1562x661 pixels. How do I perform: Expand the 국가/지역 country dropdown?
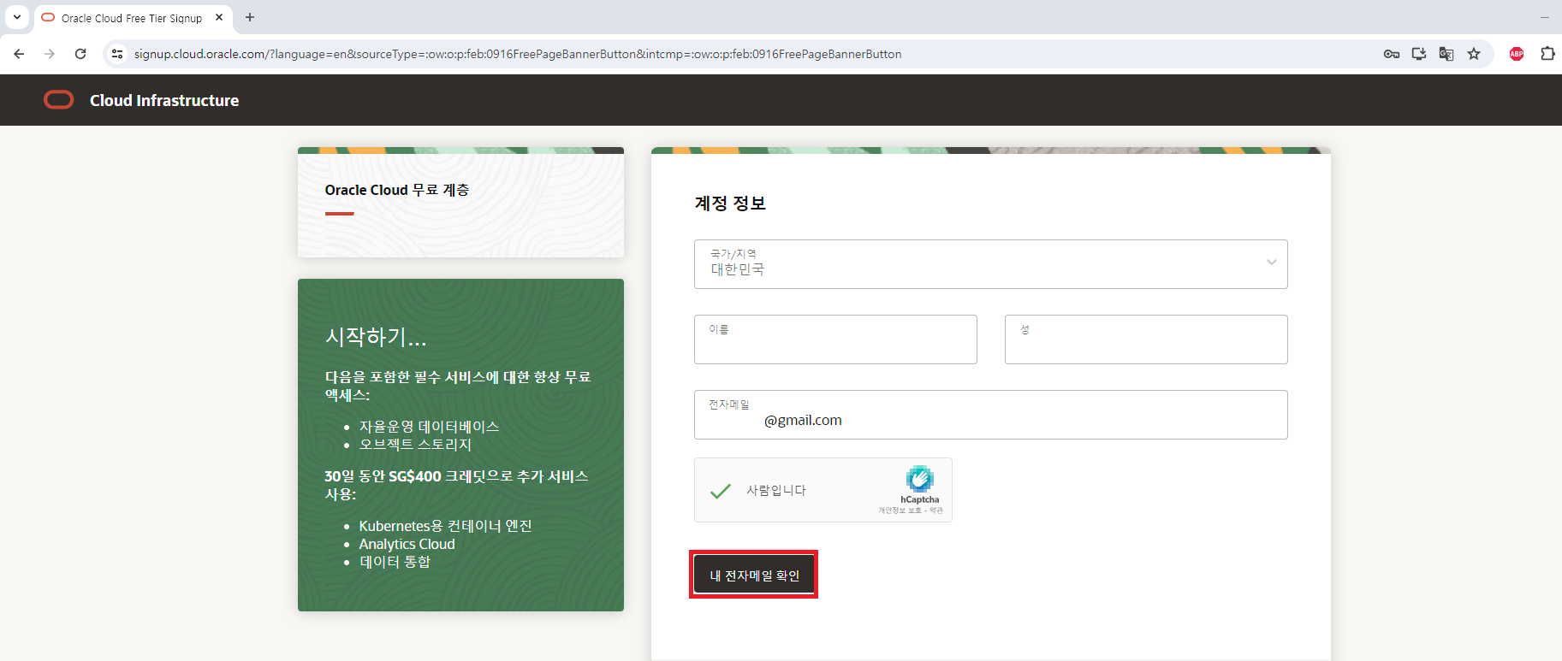point(991,264)
